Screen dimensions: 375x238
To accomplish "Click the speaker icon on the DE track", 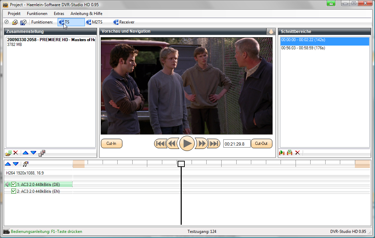I will click(x=7, y=184).
